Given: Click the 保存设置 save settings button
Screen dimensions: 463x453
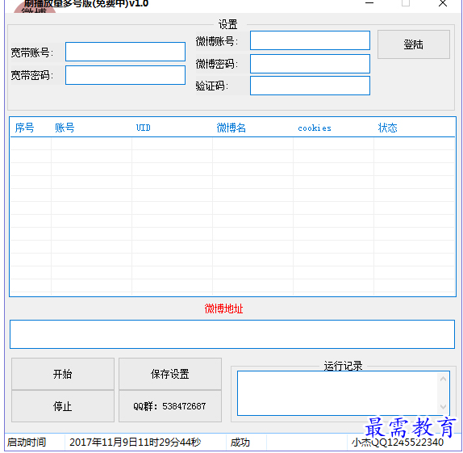Looking at the screenshot, I should click(169, 374).
